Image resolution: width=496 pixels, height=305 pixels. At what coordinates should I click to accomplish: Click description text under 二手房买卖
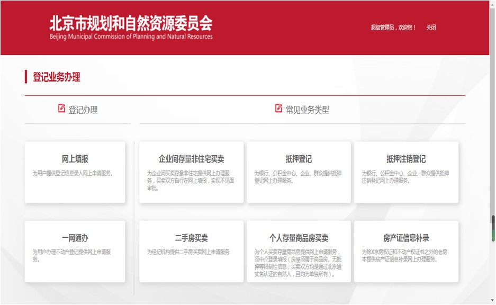[x=188, y=252]
